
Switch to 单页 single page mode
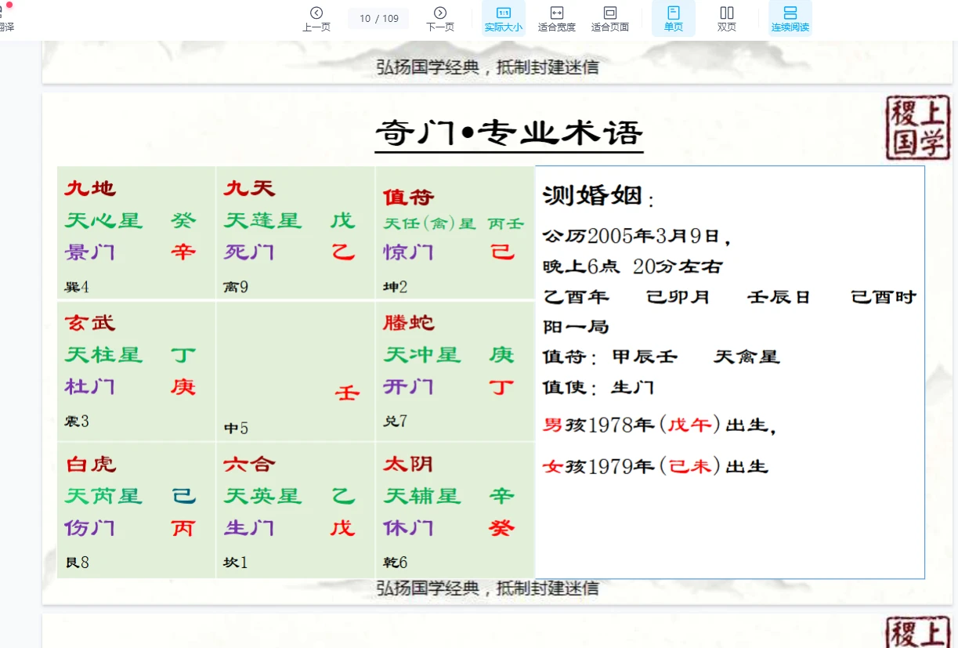[673, 18]
